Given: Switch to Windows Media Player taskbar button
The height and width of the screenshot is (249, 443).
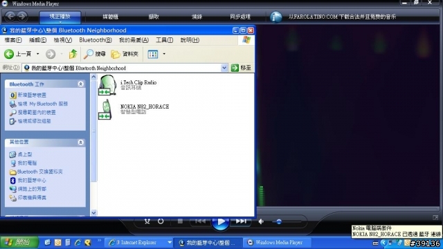Looking at the screenshot, I should 276,243.
